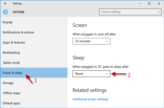Open the PC sleep after dropdown
Viewport: 164px width, 108px height.
(91, 74)
